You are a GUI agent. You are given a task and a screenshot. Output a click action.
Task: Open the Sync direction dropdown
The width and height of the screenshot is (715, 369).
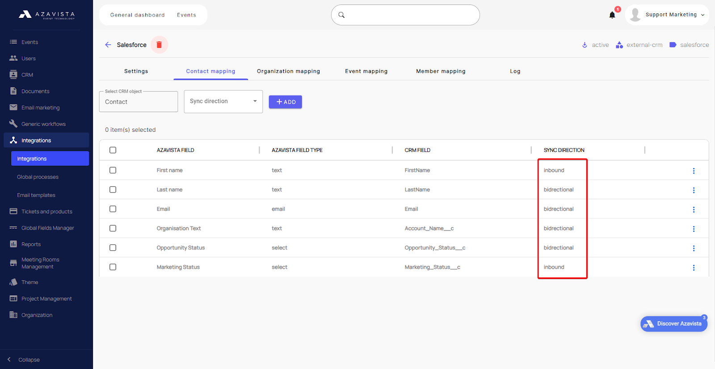point(223,101)
